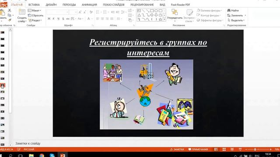Expand the shapes gallery more button

(x=164, y=19)
